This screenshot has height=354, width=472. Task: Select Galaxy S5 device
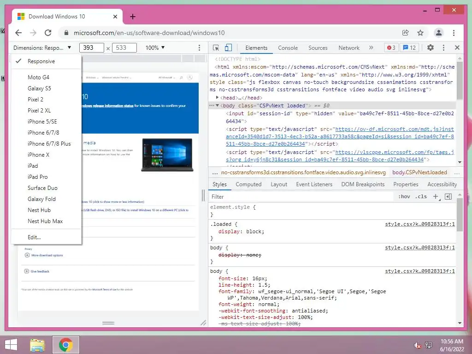(x=47, y=88)
